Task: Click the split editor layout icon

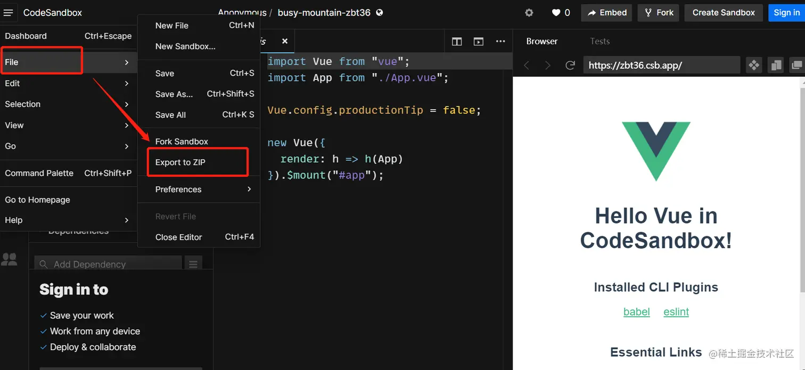Action: [456, 41]
